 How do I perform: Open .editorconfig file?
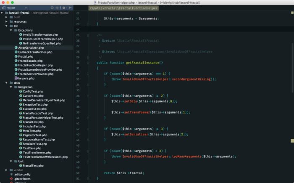click(22, 174)
